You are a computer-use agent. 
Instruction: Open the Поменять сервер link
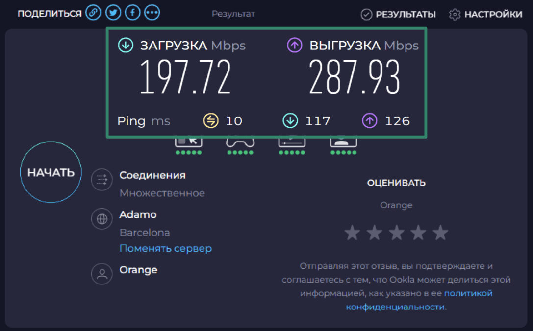click(165, 248)
